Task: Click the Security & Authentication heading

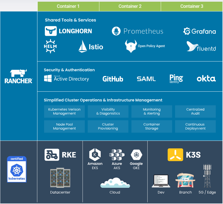Action: point(69,70)
